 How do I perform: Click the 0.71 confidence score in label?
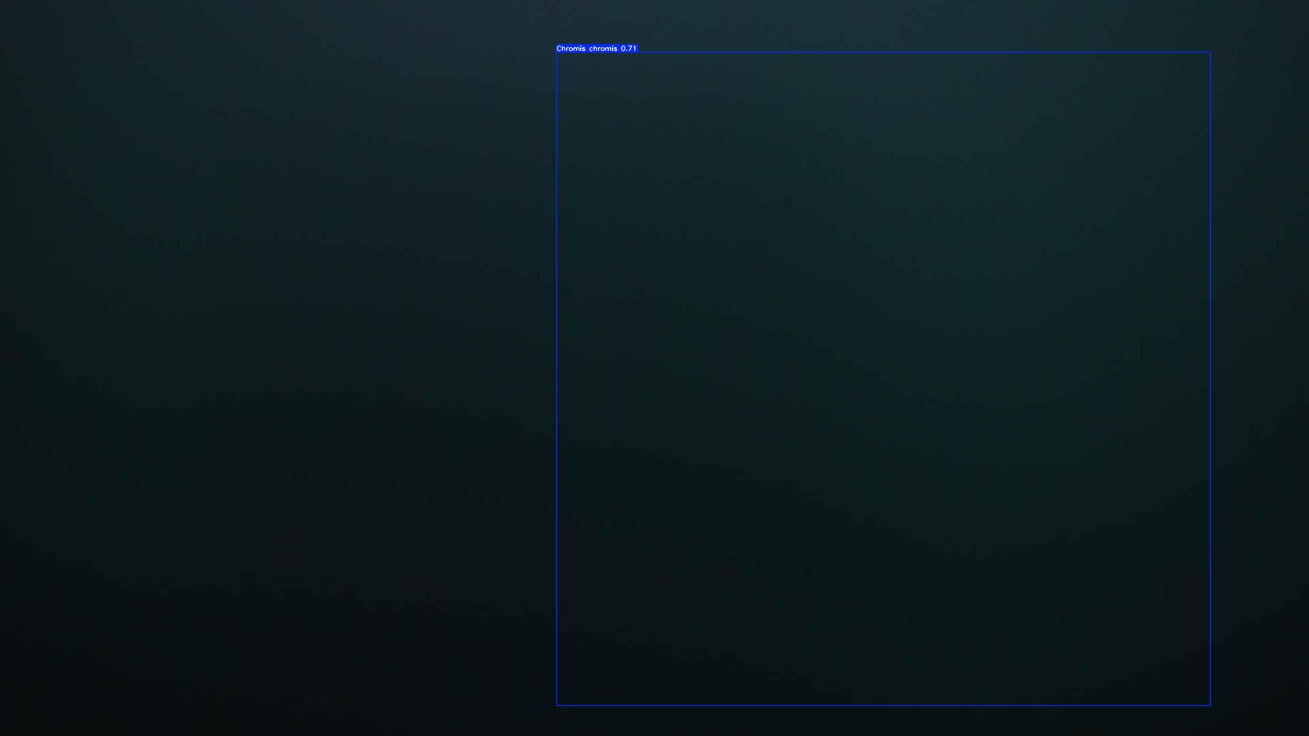pyautogui.click(x=629, y=48)
